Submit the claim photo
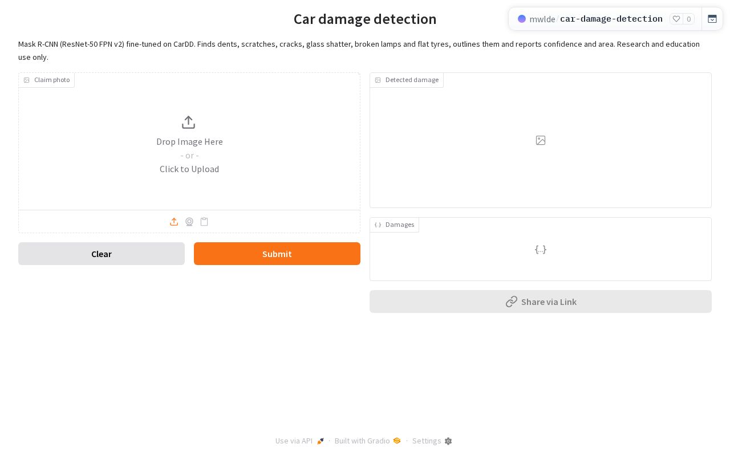730x456 pixels. (277, 254)
